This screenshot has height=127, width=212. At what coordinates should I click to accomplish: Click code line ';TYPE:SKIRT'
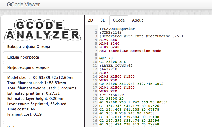click(112, 95)
